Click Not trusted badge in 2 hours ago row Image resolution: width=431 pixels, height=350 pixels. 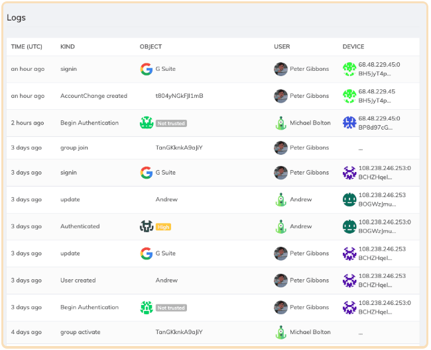pyautogui.click(x=171, y=123)
